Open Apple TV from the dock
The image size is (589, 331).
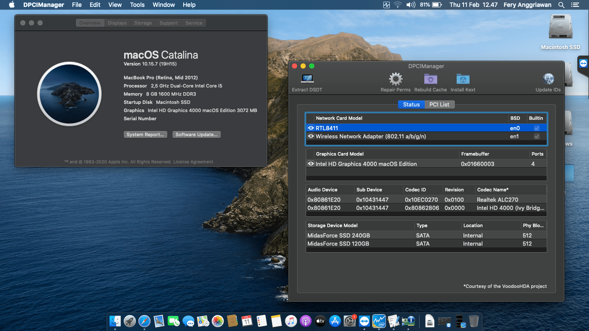coord(320,321)
